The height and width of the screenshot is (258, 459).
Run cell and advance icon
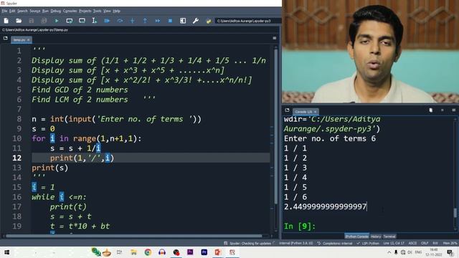coord(82,21)
